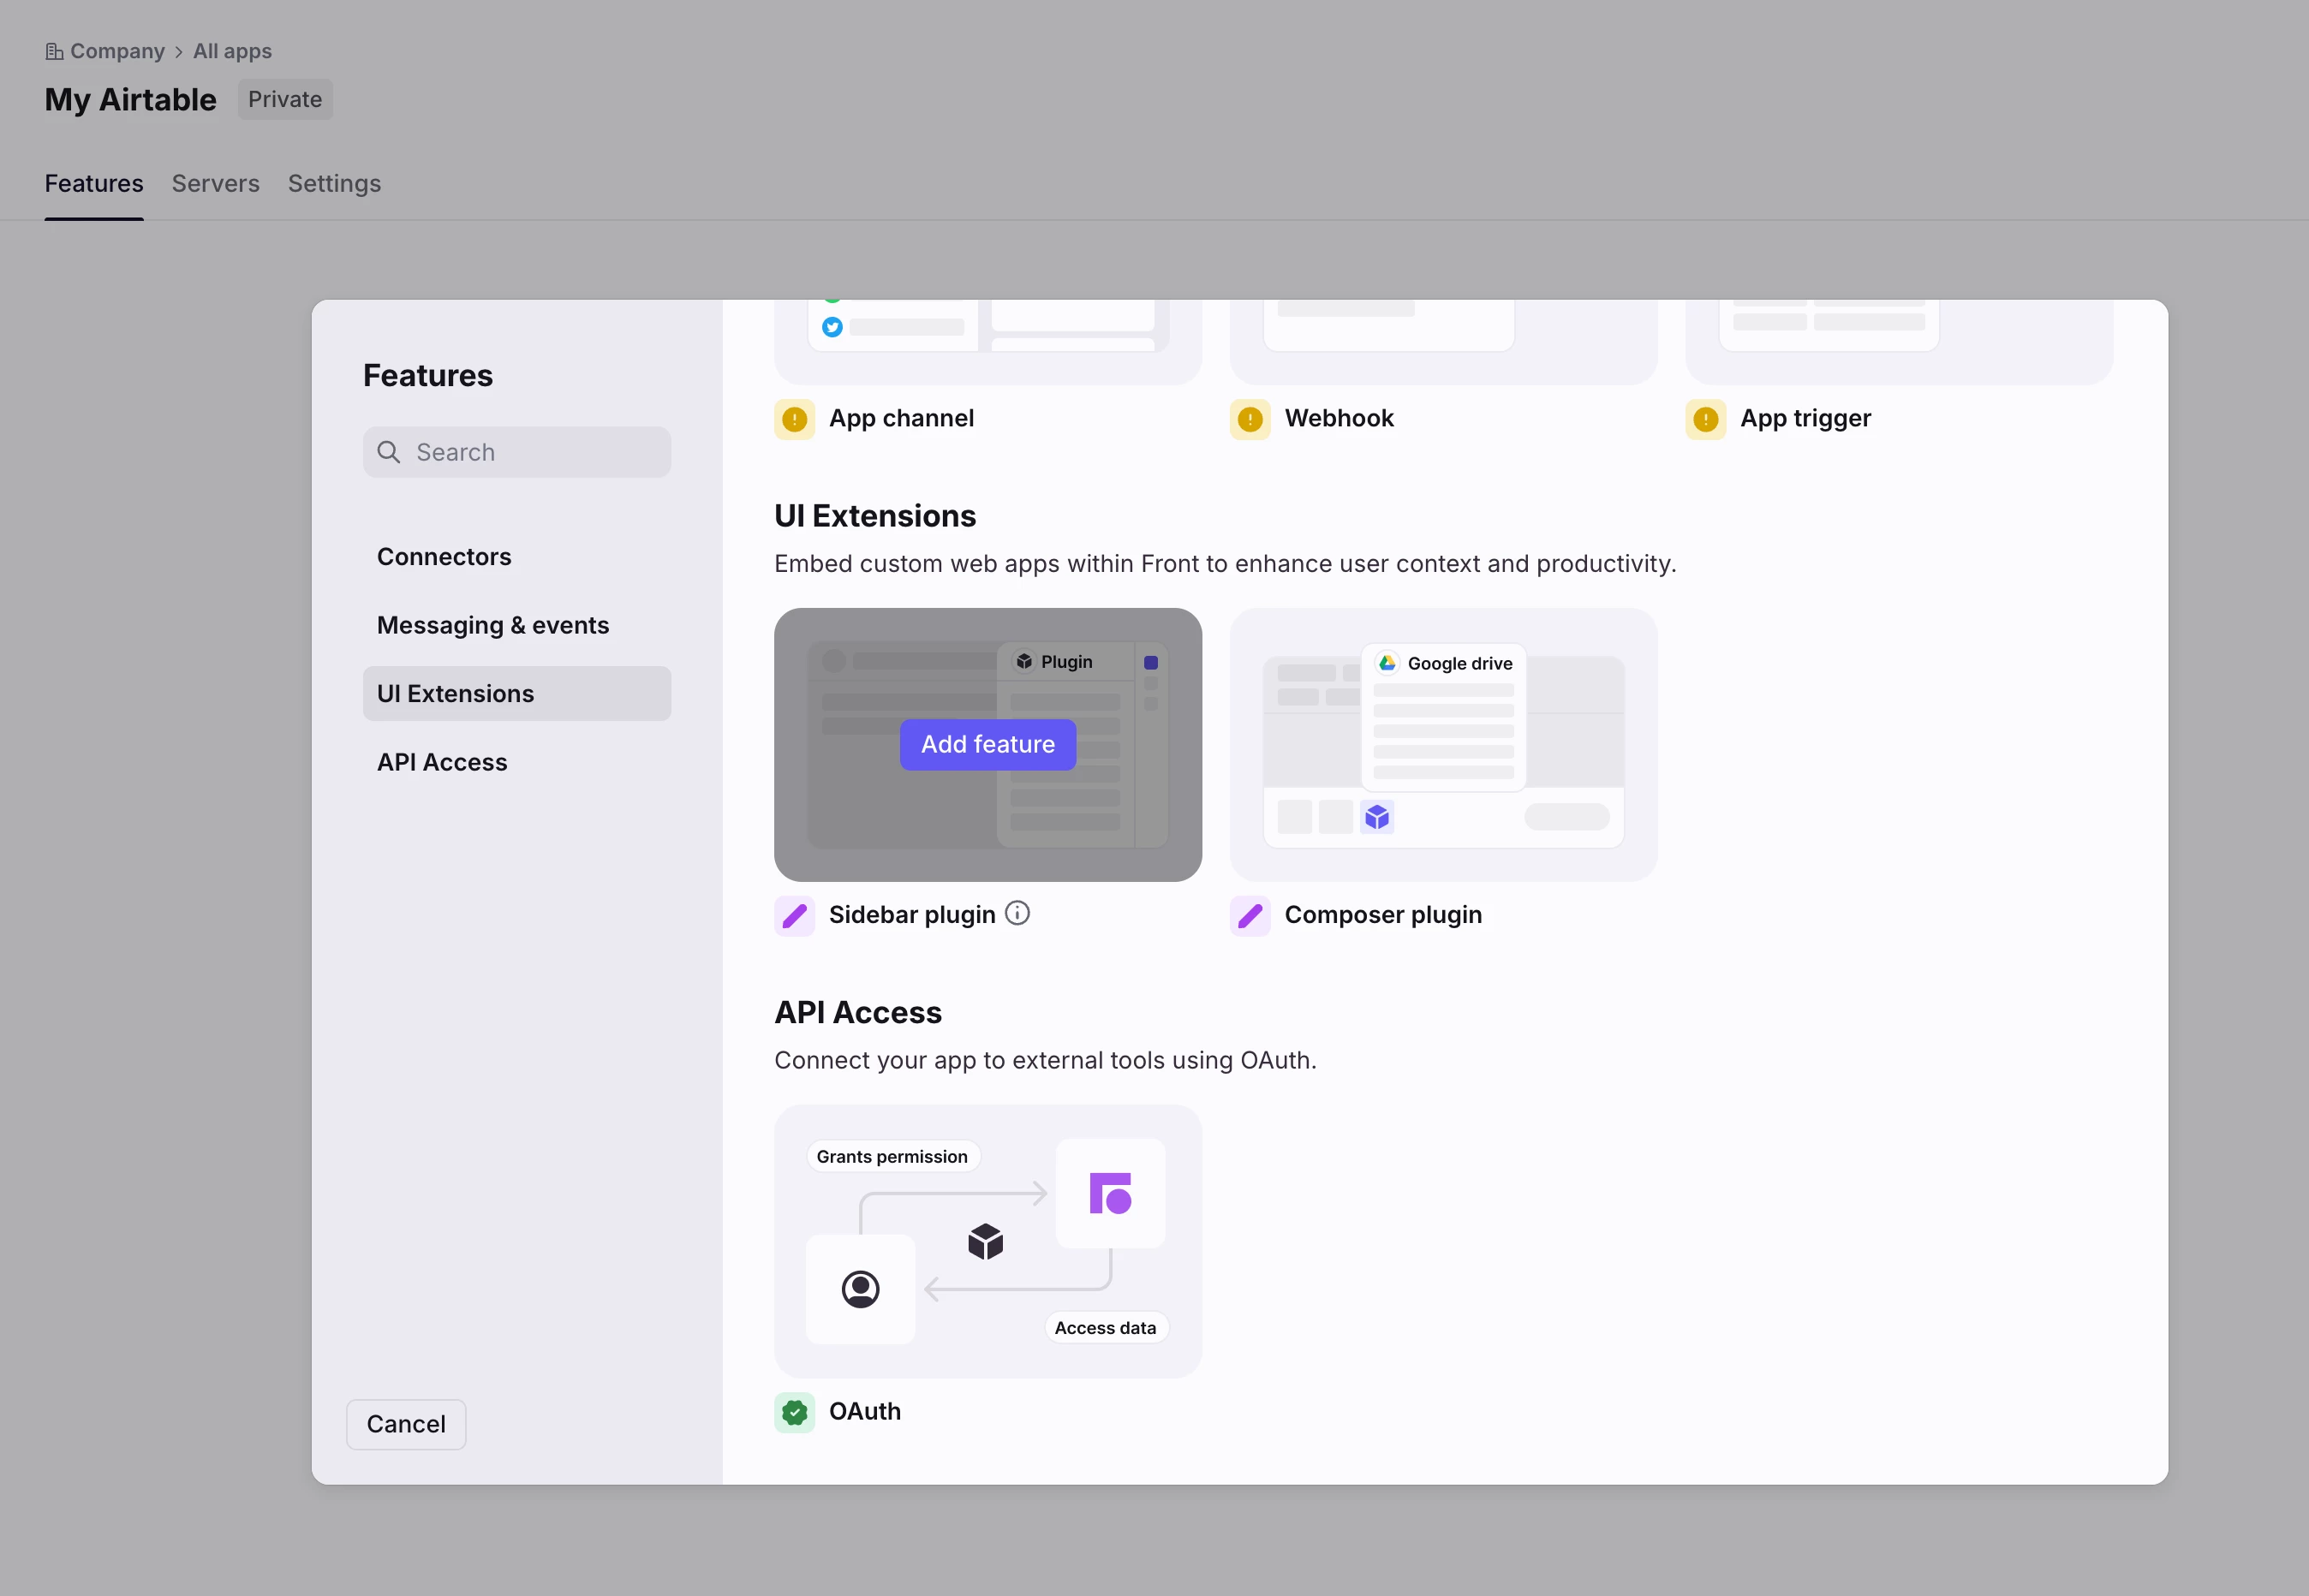Open the Servers tab
Screen dimensions: 2309x1596
click(215, 184)
